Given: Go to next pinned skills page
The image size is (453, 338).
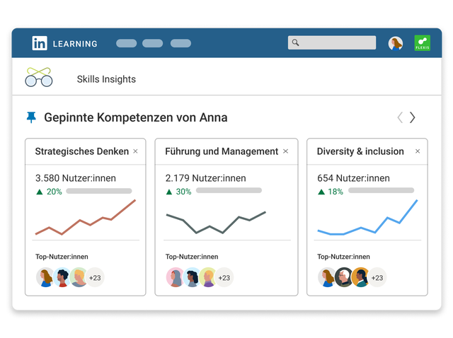Looking at the screenshot, I should [412, 117].
